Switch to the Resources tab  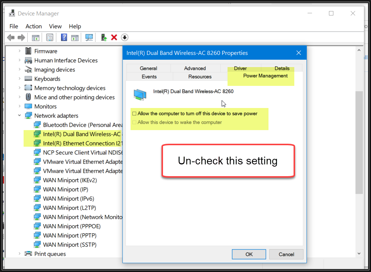tap(200, 76)
